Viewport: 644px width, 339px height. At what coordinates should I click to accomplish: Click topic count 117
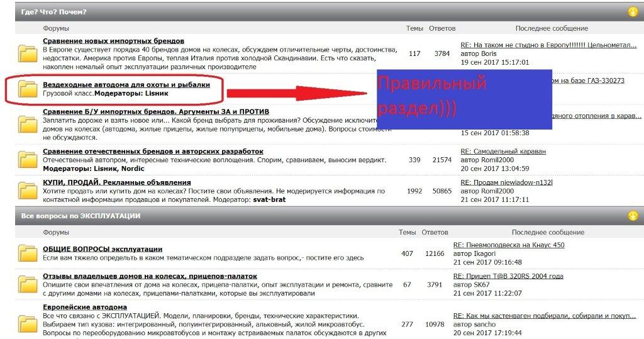[x=414, y=53]
